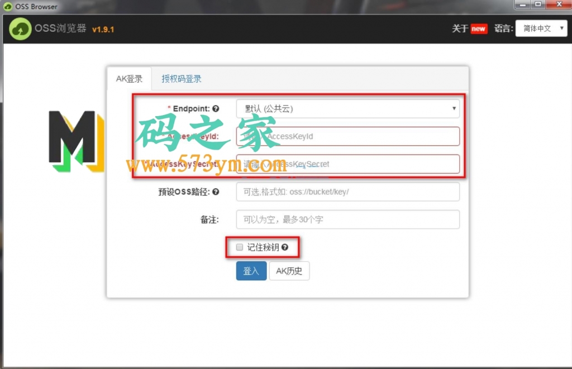Open the language dropdown 简体中文

click(541, 28)
